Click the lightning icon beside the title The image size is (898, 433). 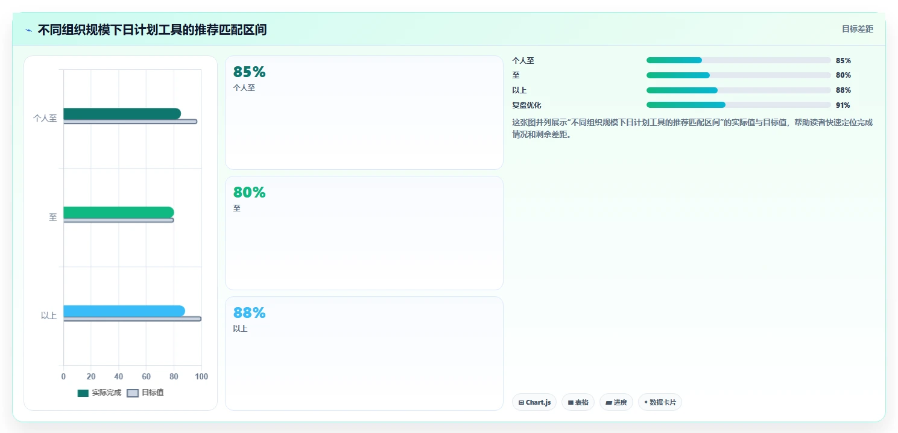tap(28, 30)
